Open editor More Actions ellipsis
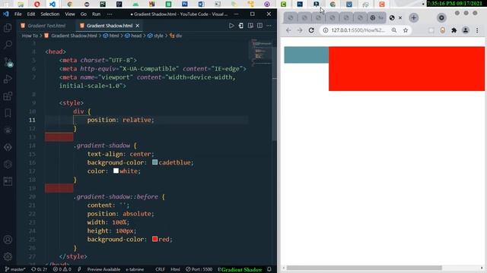The width and height of the screenshot is (487, 273). (269, 26)
